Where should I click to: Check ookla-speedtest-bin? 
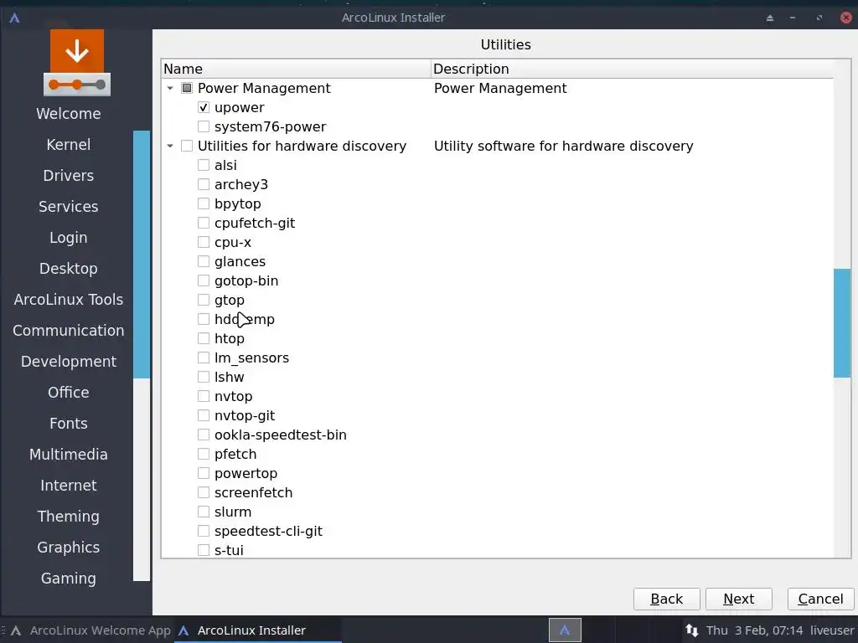[x=204, y=435]
